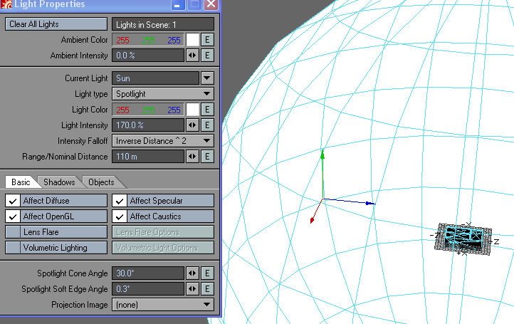This screenshot has width=514, height=324.
Task: Switch to the Shadows tab
Action: (x=60, y=182)
